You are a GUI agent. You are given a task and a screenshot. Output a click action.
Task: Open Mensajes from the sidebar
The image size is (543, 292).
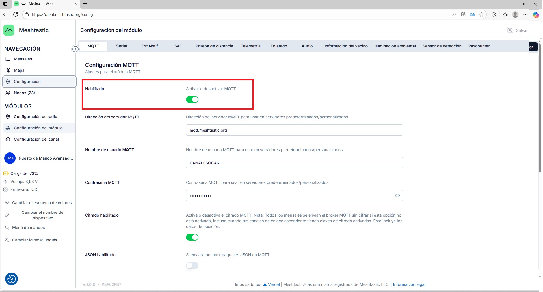pyautogui.click(x=23, y=59)
